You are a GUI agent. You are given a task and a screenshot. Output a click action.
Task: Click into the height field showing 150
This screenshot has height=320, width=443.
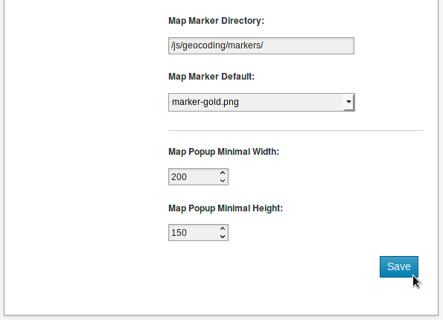(x=194, y=233)
